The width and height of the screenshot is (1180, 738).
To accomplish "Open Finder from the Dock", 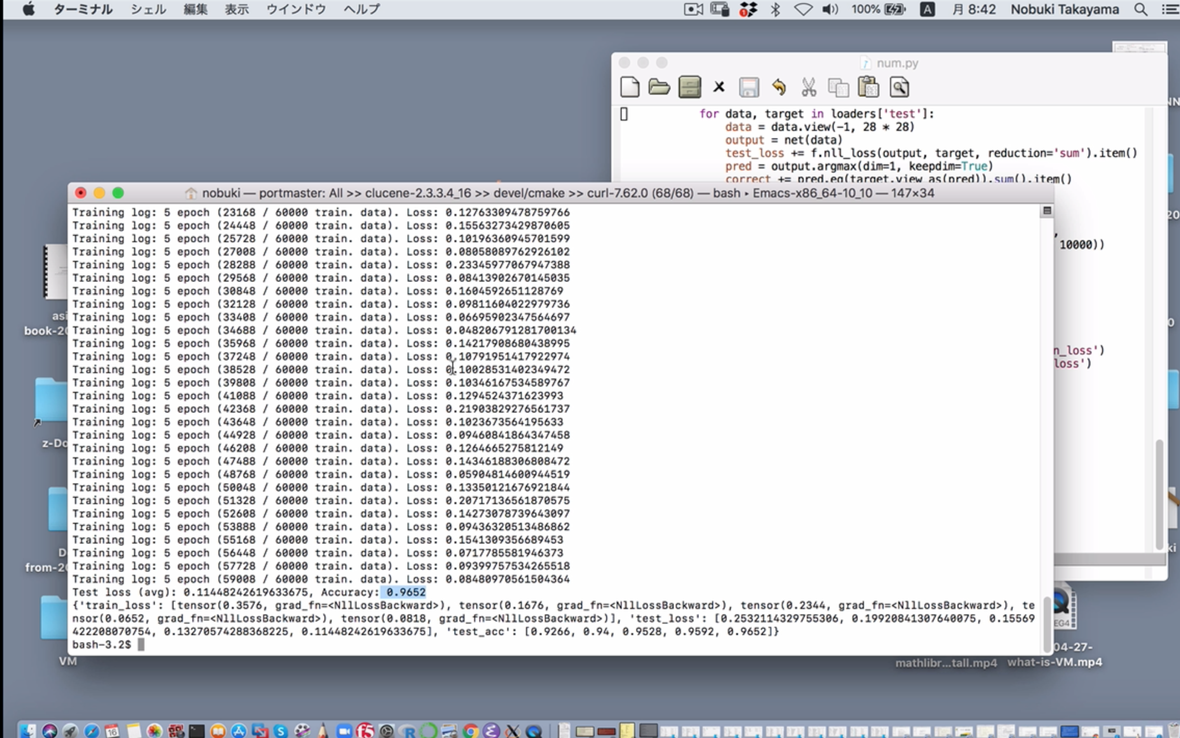I will pos(28,731).
